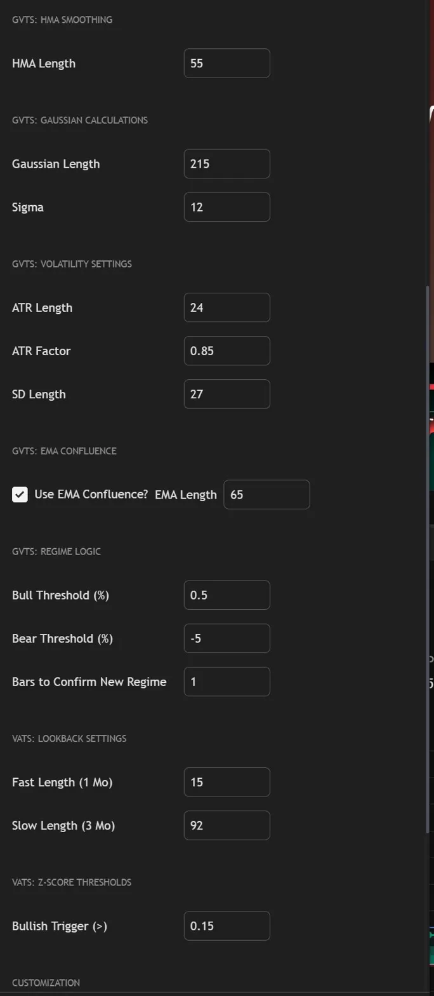Click the HMA Length input field
The width and height of the screenshot is (434, 996).
[227, 64]
